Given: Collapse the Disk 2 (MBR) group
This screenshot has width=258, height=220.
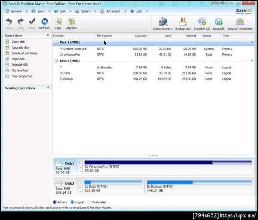Looking at the screenshot, I should (252, 61).
